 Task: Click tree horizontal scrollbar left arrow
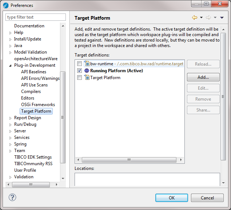[x=8, y=184]
